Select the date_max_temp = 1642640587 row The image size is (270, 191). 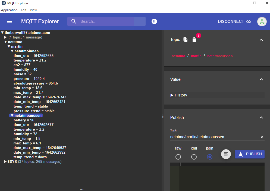coord(40,148)
